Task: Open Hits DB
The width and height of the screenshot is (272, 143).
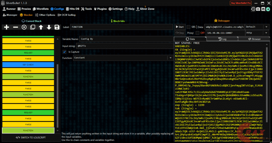Action: (73, 9)
